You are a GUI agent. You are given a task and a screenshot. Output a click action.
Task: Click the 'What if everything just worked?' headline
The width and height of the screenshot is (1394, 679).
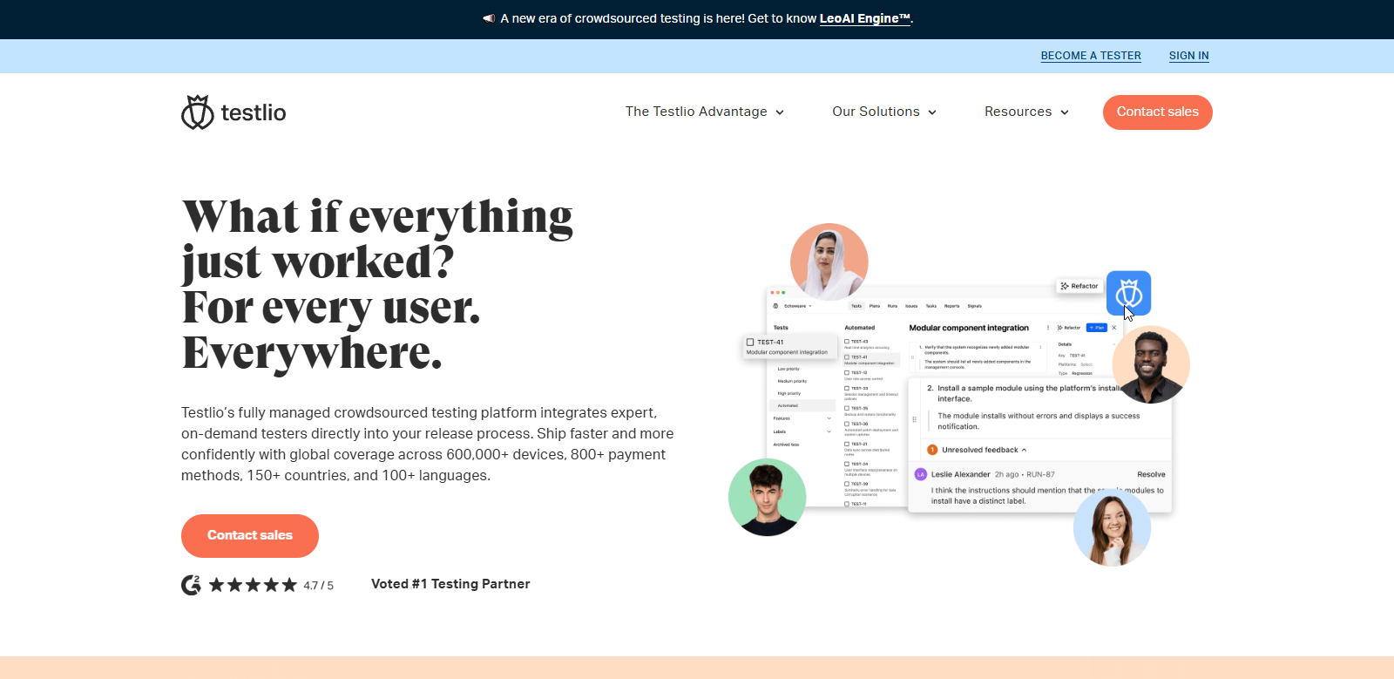377,239
